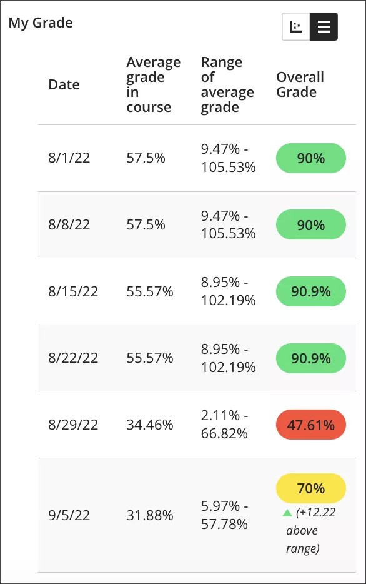Click the My Grade title
The image size is (366, 584).
(41, 23)
